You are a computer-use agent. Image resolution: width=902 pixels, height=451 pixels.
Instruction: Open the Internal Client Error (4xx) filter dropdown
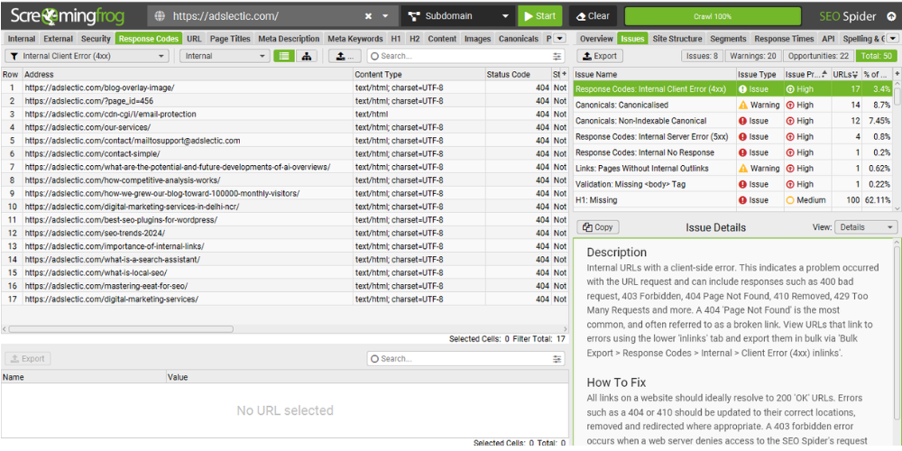click(87, 56)
